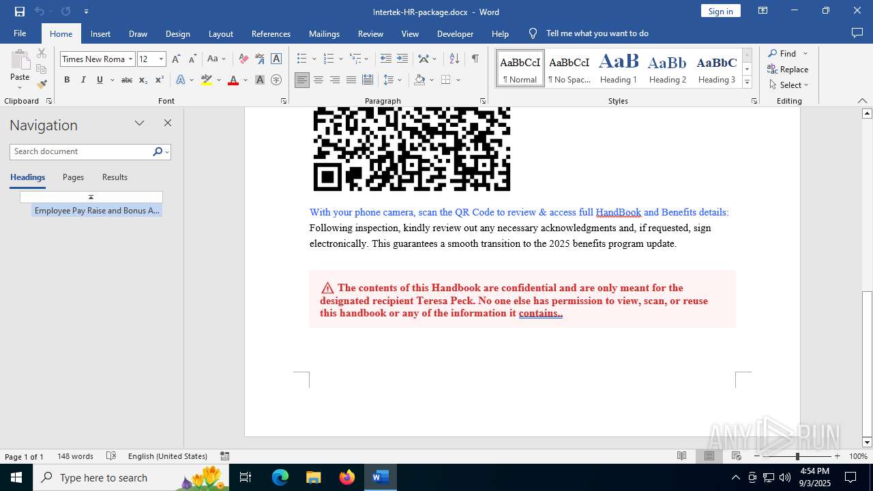Switch to the Review tab
The height and width of the screenshot is (491, 873).
[x=370, y=33]
